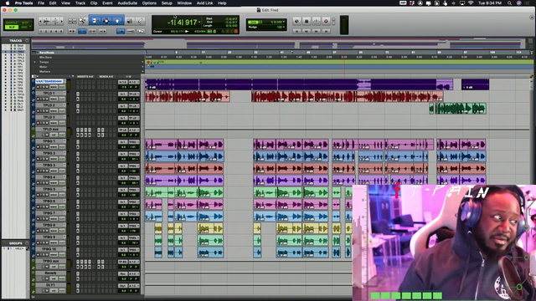Open the Tracks list popup menu

click(x=27, y=41)
